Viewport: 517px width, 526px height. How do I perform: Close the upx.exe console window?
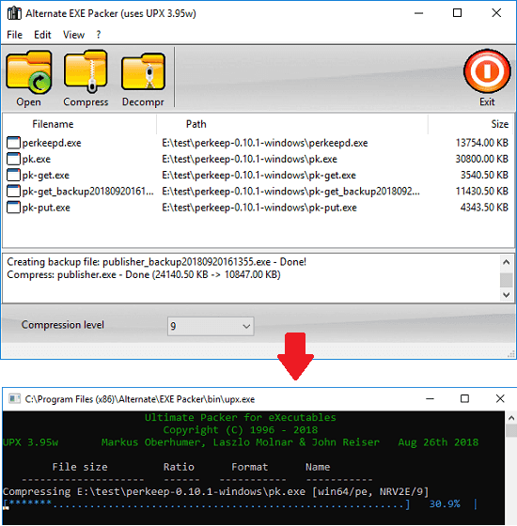click(x=500, y=399)
